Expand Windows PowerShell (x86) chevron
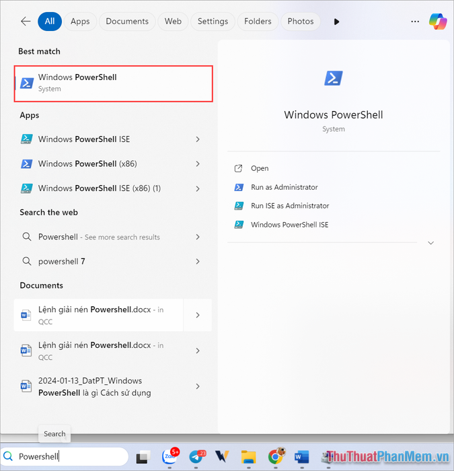The image size is (454, 471). 198,164
